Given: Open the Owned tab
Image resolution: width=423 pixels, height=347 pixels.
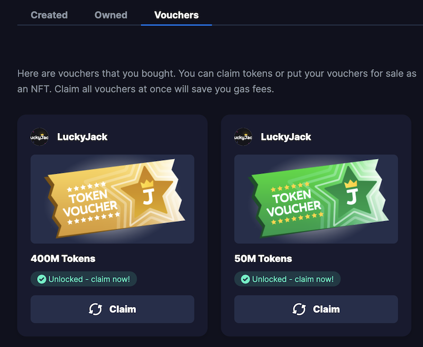Looking at the screenshot, I should coord(111,15).
